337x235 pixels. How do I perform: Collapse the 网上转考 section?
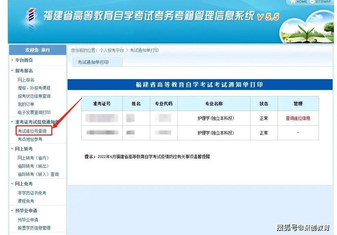(13, 149)
